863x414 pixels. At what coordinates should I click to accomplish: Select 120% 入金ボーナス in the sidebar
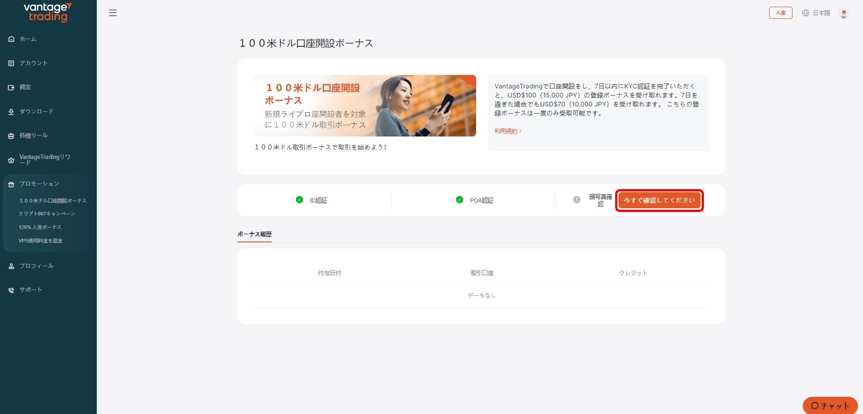(x=40, y=227)
